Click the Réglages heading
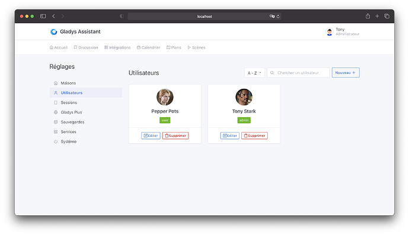Screen dimensions: 409x235 62,66
